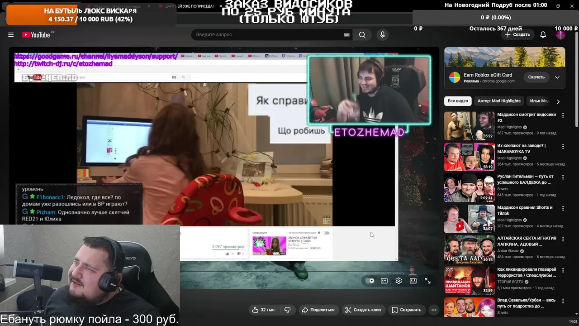The width and height of the screenshot is (579, 326).
Task: Open menu for 'Влад Савельев/Урбан' video
Action: click(x=563, y=301)
